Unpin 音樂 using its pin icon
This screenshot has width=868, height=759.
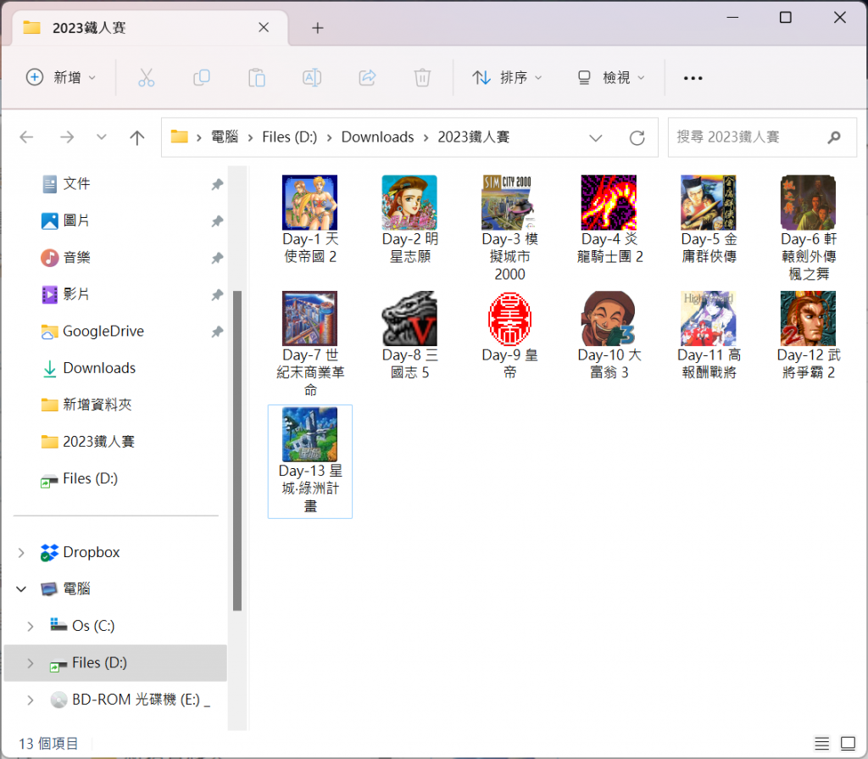click(x=217, y=258)
